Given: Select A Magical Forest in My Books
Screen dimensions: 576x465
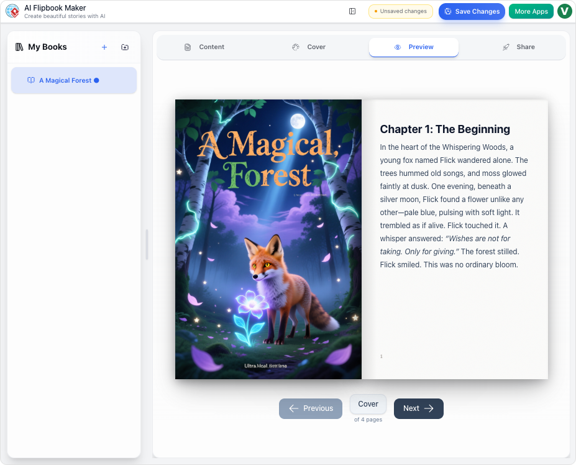Looking at the screenshot, I should pyautogui.click(x=73, y=80).
